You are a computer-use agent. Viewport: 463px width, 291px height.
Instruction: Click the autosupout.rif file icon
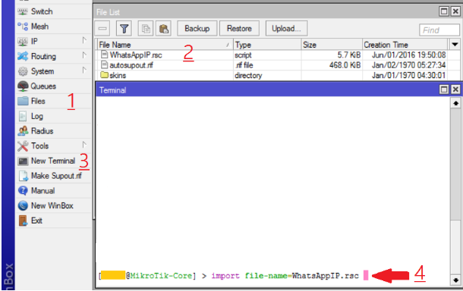point(104,65)
